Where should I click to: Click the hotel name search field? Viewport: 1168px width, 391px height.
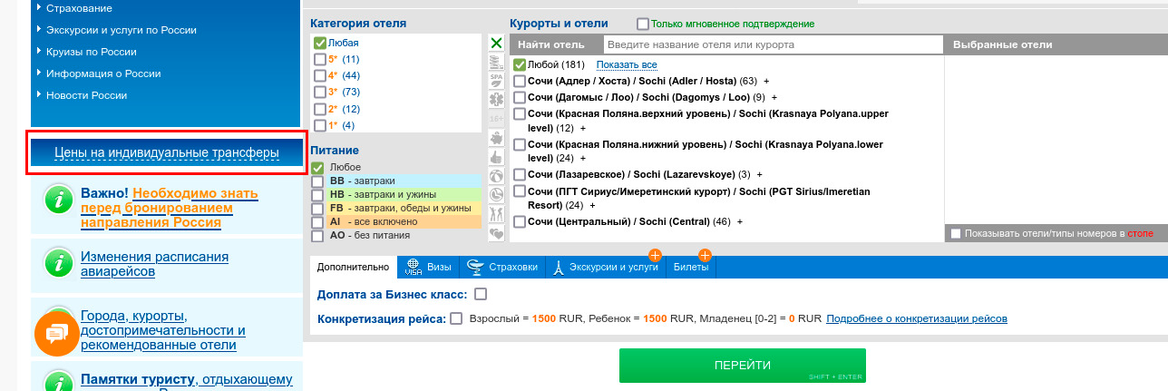773,44
